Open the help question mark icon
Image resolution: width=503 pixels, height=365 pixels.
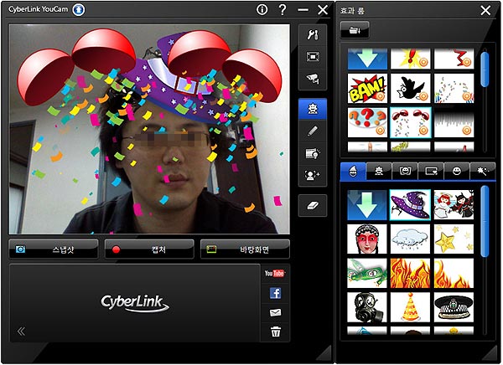pyautogui.click(x=283, y=9)
